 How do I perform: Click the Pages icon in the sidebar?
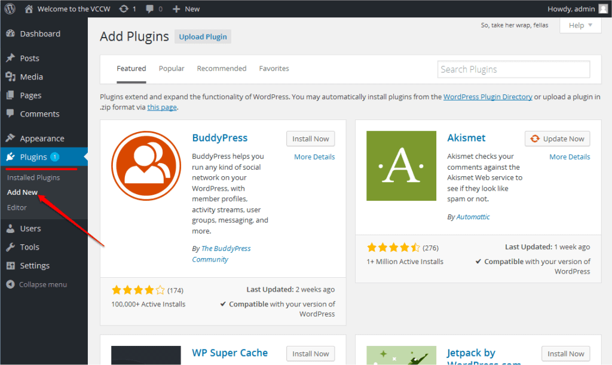tap(12, 95)
